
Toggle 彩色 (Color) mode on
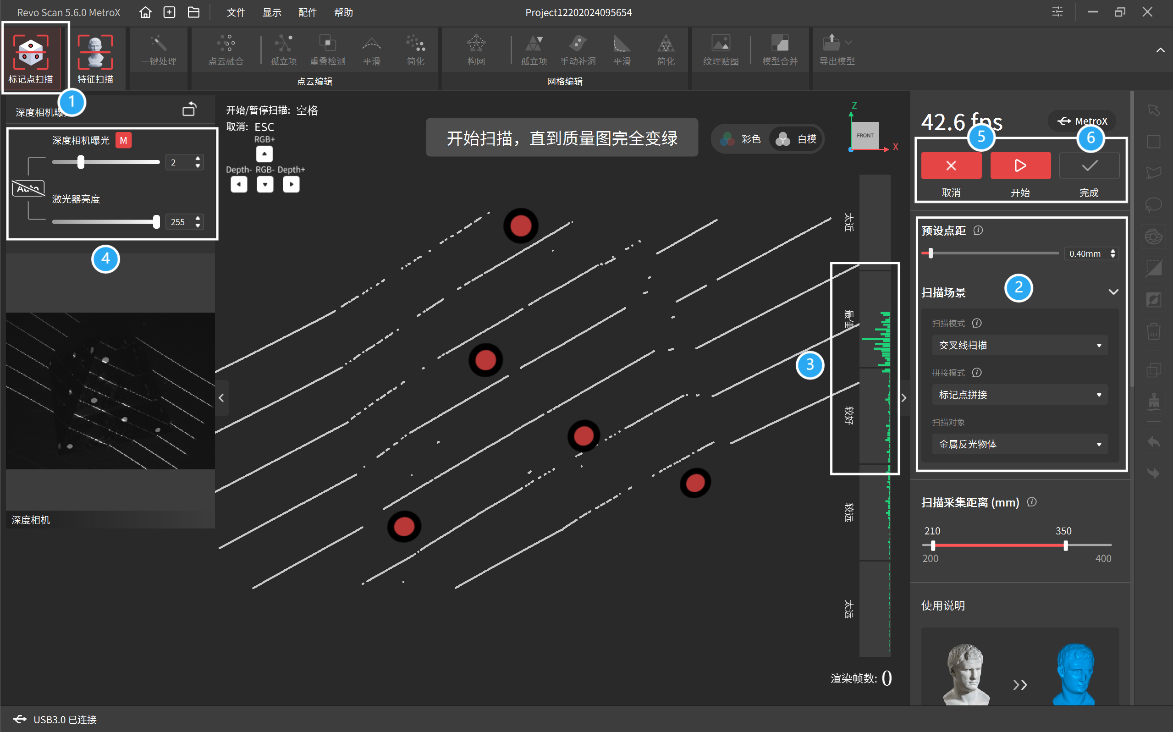(x=741, y=139)
